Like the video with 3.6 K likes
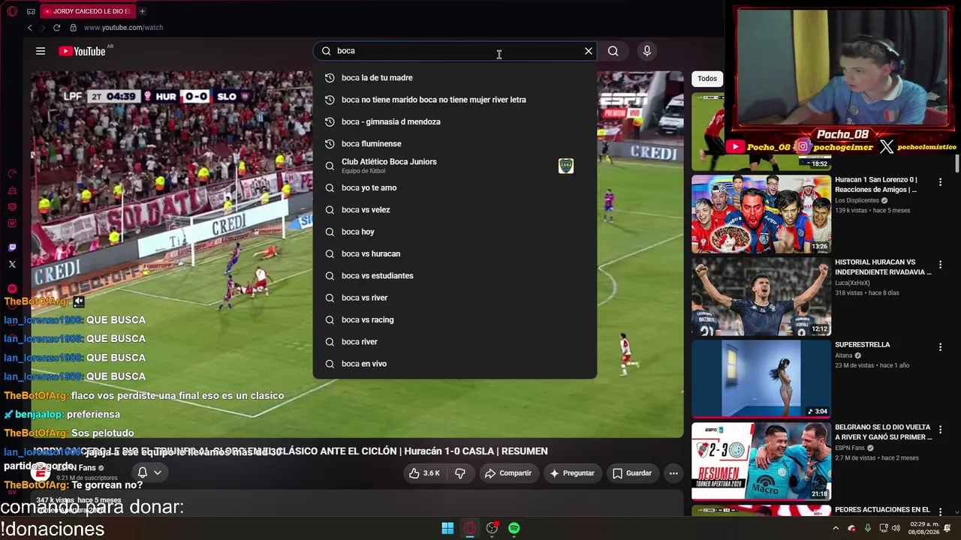This screenshot has height=540, width=961. 424,473
